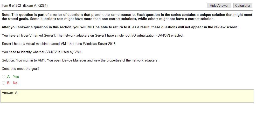Click the "Windows Server 2016" text

point(99,44)
